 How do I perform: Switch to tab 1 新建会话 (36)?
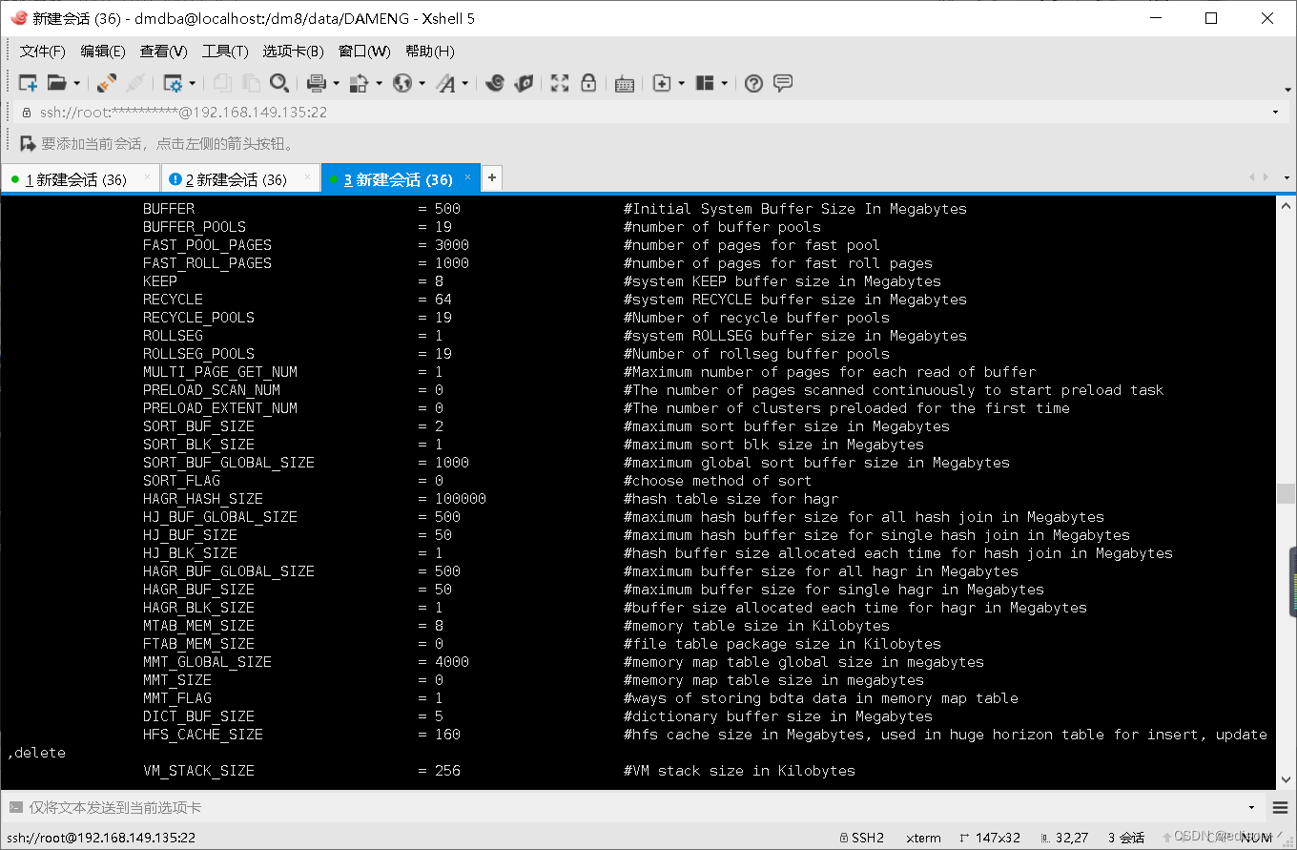tap(79, 178)
